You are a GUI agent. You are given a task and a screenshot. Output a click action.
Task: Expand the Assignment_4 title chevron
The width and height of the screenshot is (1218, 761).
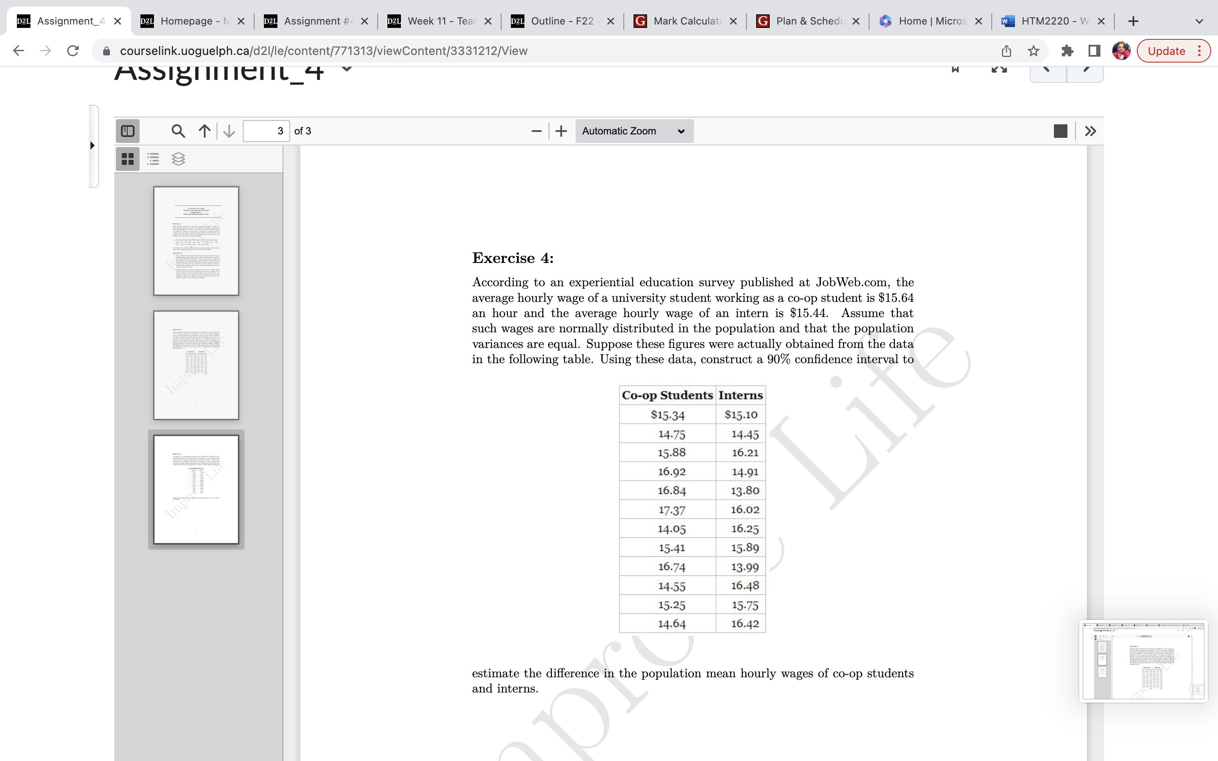(x=346, y=69)
